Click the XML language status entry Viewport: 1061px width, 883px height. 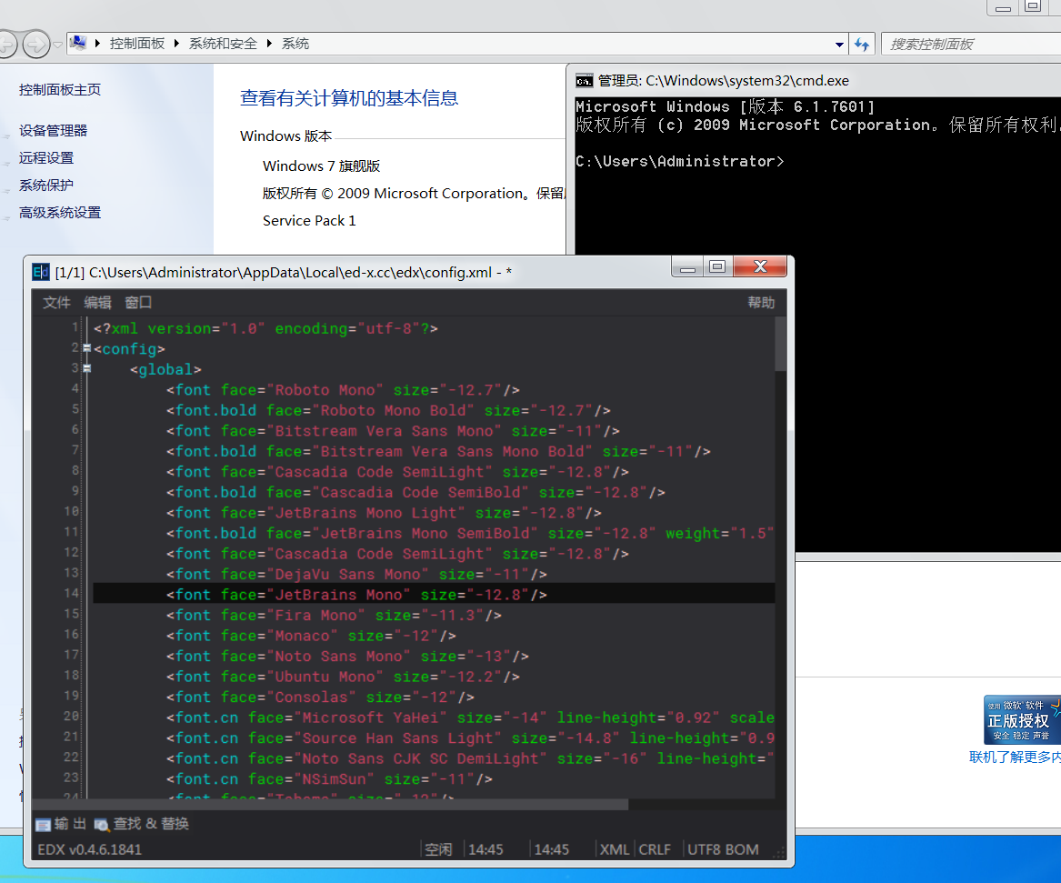pos(615,849)
